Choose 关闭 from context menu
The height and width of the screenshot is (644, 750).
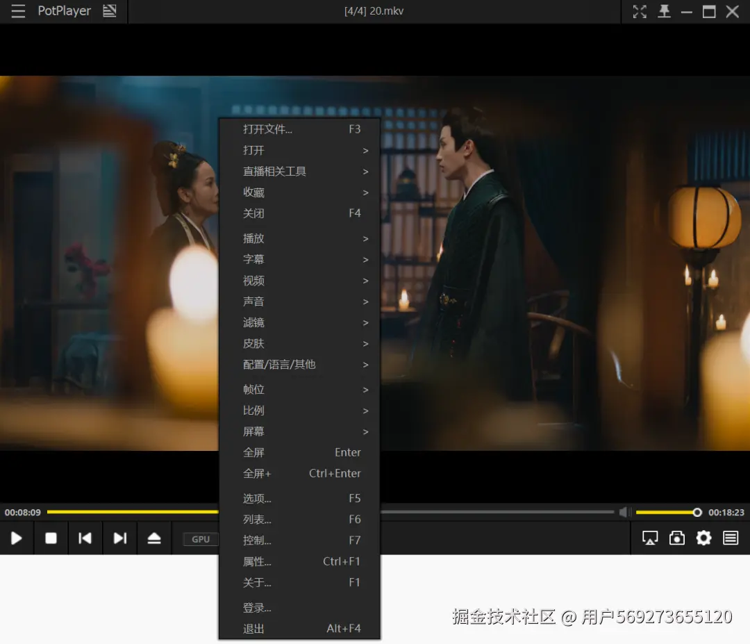300,213
